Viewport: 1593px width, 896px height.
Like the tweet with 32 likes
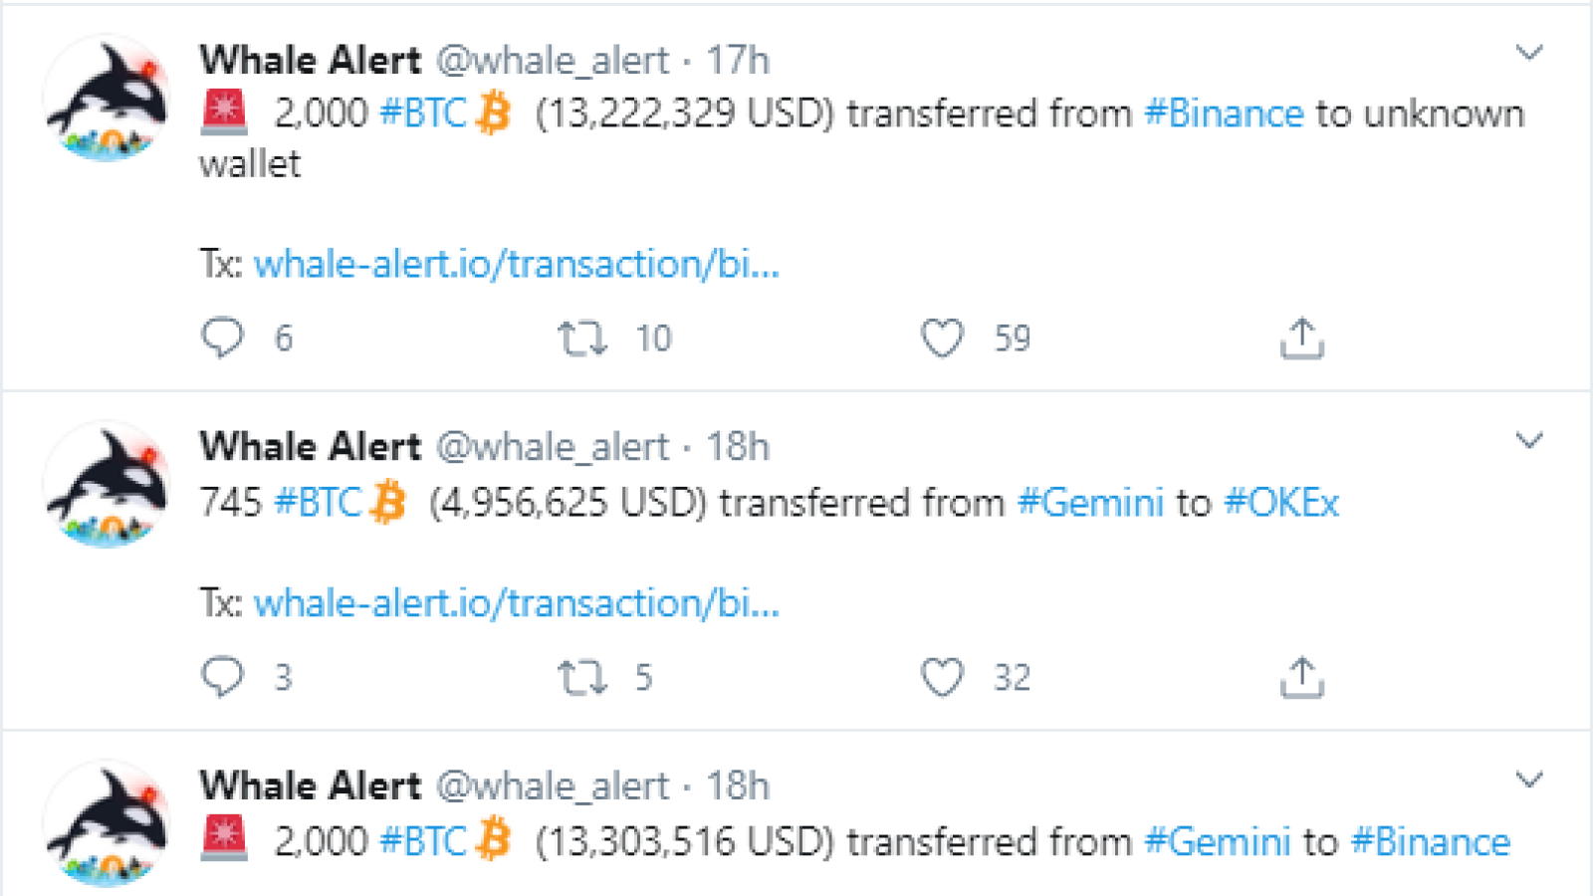942,677
